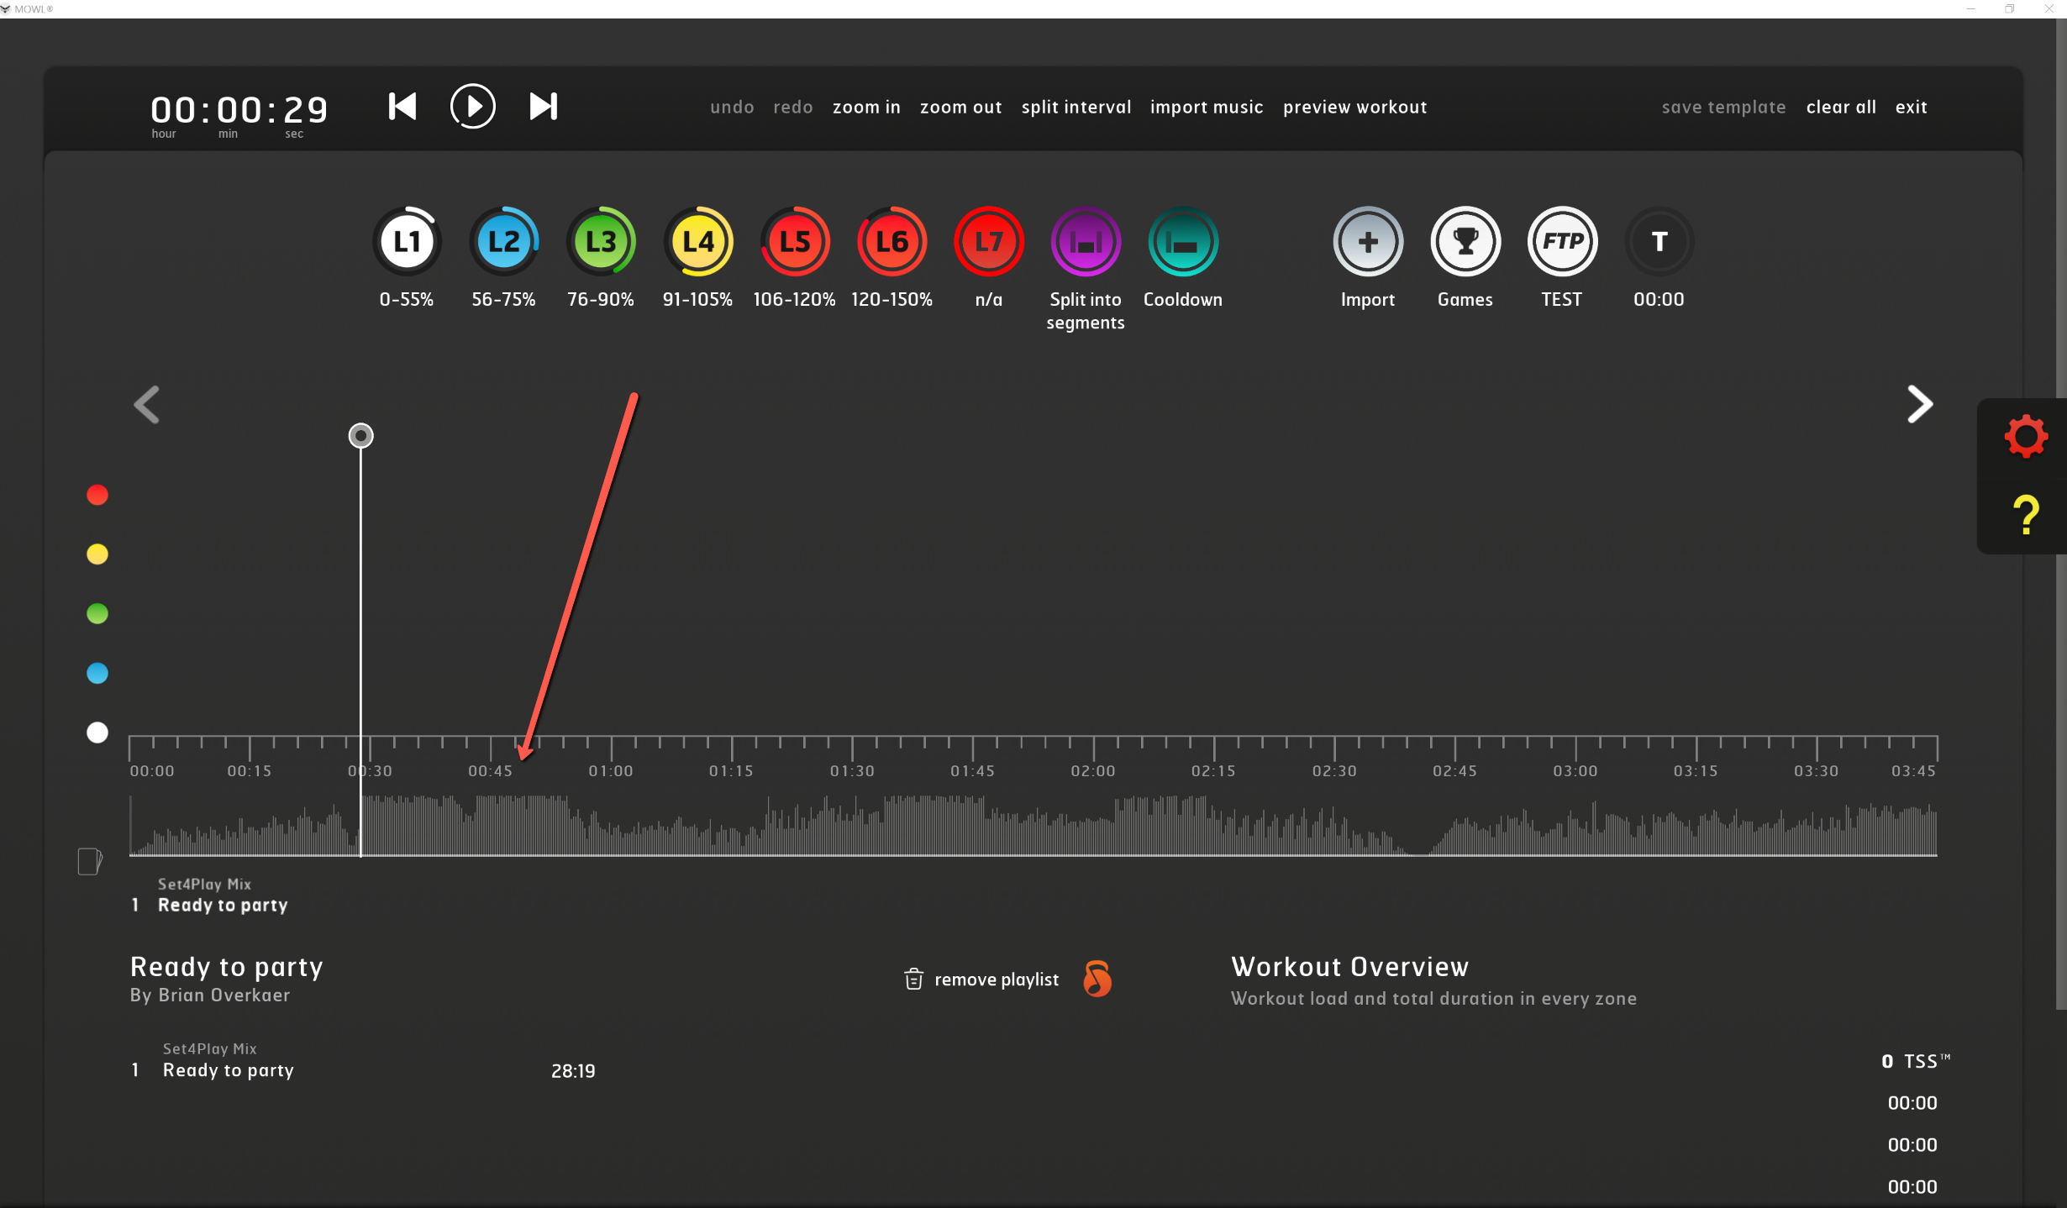Viewport: 2067px width, 1208px height.
Task: Select the red zone dot
Action: 97,495
